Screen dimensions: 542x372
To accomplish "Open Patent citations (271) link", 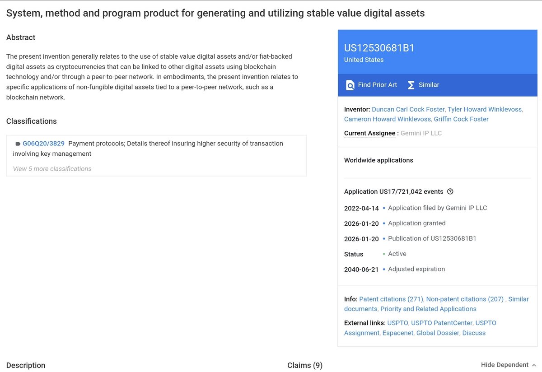I will tap(391, 299).
